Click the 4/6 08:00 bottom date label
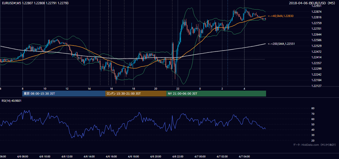 22,157
